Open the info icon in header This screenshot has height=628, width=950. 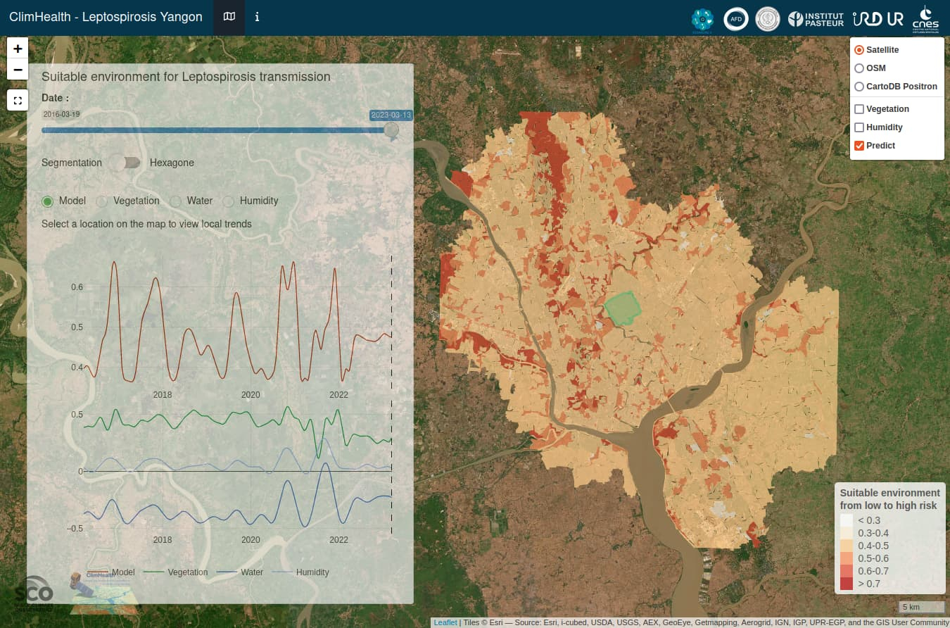click(x=257, y=17)
